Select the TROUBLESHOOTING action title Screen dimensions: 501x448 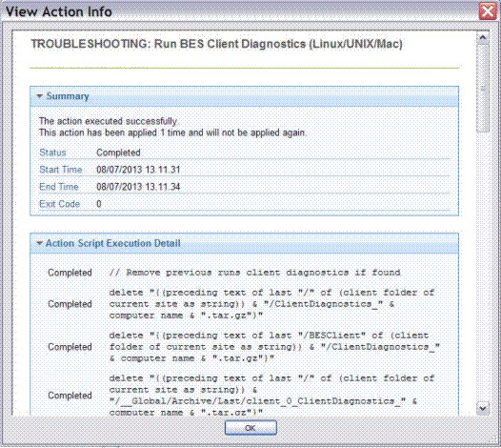[x=216, y=44]
